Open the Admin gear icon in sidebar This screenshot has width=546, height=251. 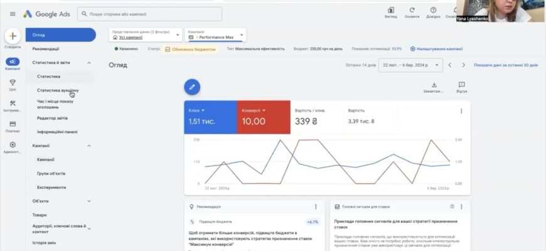13,145
